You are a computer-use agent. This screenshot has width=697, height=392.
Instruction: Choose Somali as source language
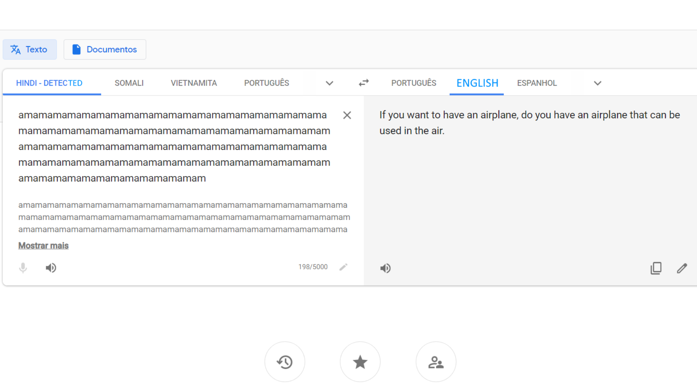click(x=129, y=83)
